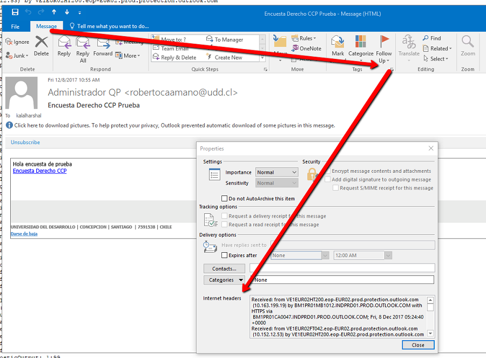Click the Darse de baja link
The width and height of the screenshot is (486, 358).
(x=24, y=234)
